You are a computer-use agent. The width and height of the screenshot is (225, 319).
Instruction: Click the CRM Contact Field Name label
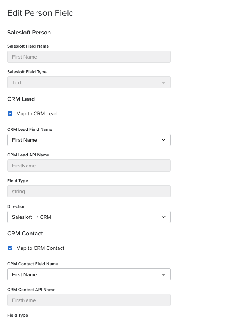pyautogui.click(x=33, y=264)
